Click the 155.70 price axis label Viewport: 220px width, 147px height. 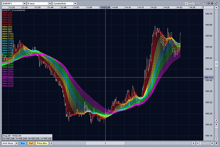pos(209,14)
